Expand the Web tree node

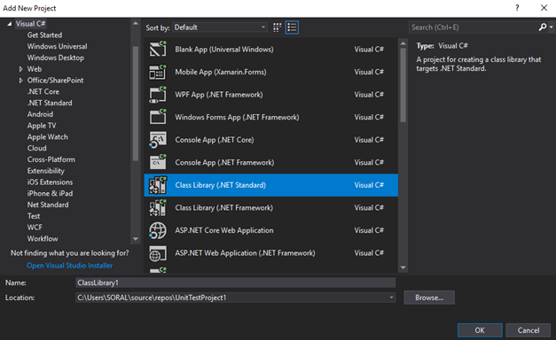(20, 69)
